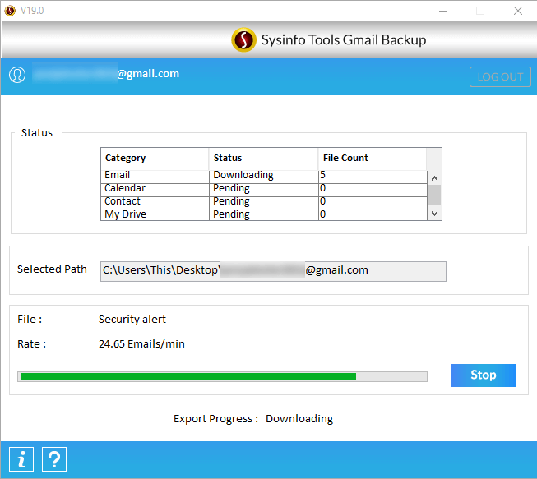This screenshot has height=479, width=537.
Task: Select the Calendar row cell
Action: coord(155,188)
